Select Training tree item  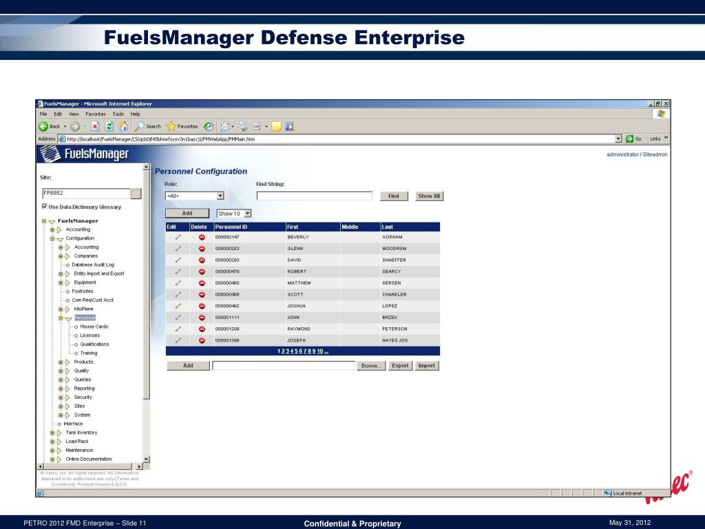[x=89, y=353]
